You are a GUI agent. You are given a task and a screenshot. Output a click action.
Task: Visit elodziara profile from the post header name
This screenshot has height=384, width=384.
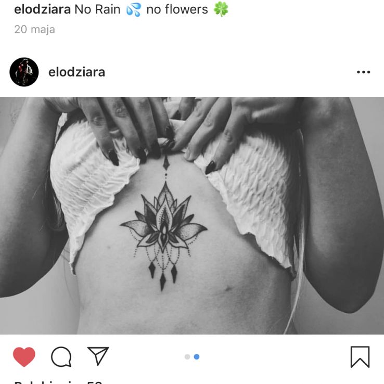pos(76,72)
